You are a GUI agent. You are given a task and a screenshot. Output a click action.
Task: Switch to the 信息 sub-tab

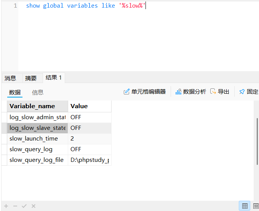[37, 92]
